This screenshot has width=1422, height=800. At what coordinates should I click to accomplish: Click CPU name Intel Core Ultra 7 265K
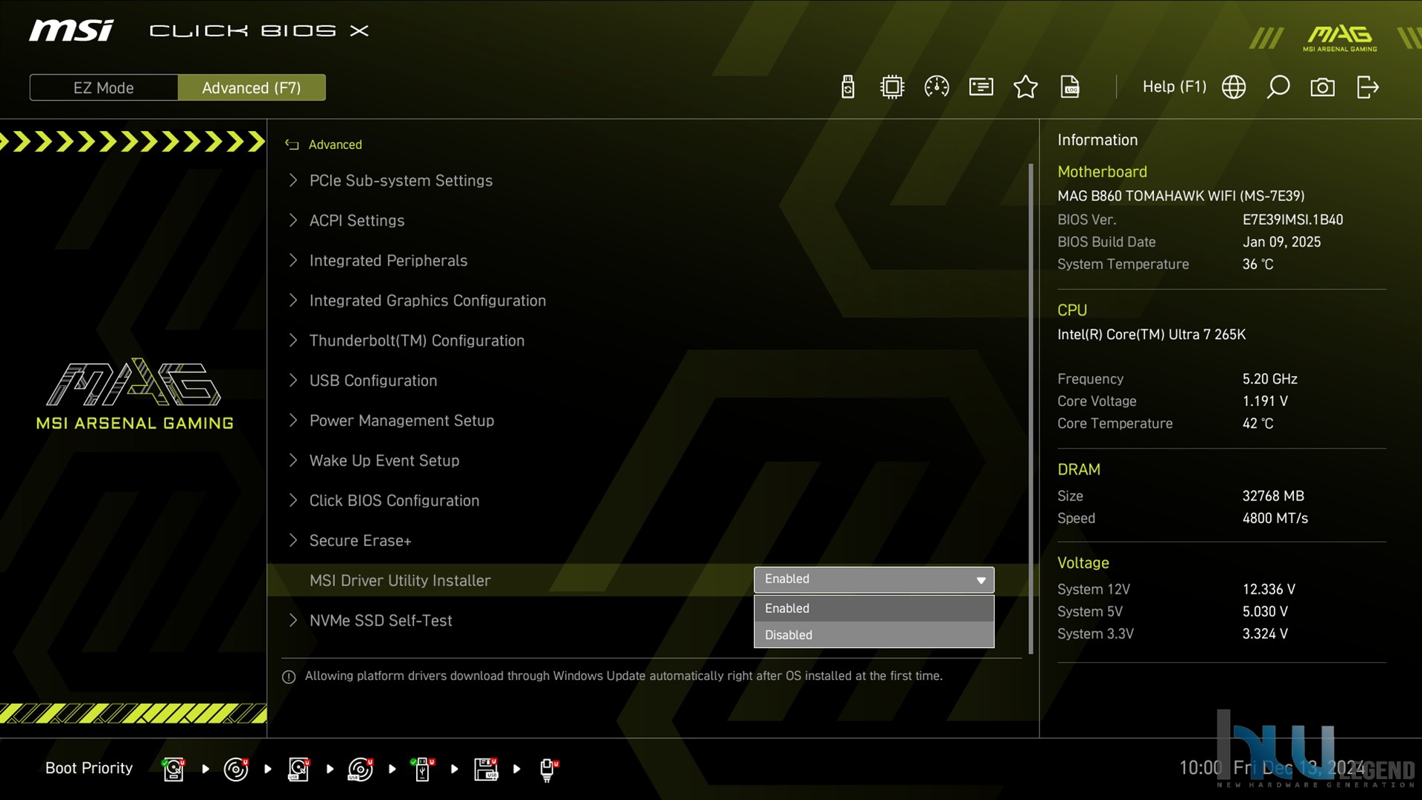pos(1151,334)
